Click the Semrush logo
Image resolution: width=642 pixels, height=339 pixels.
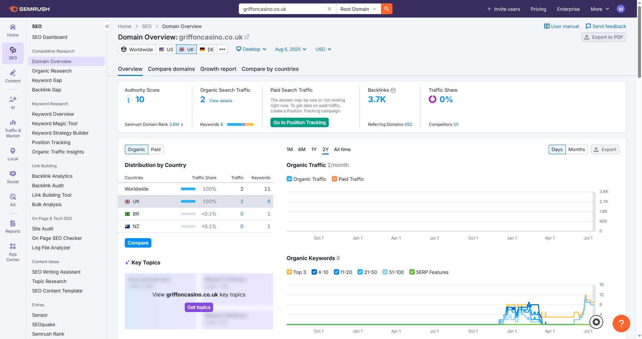(29, 9)
